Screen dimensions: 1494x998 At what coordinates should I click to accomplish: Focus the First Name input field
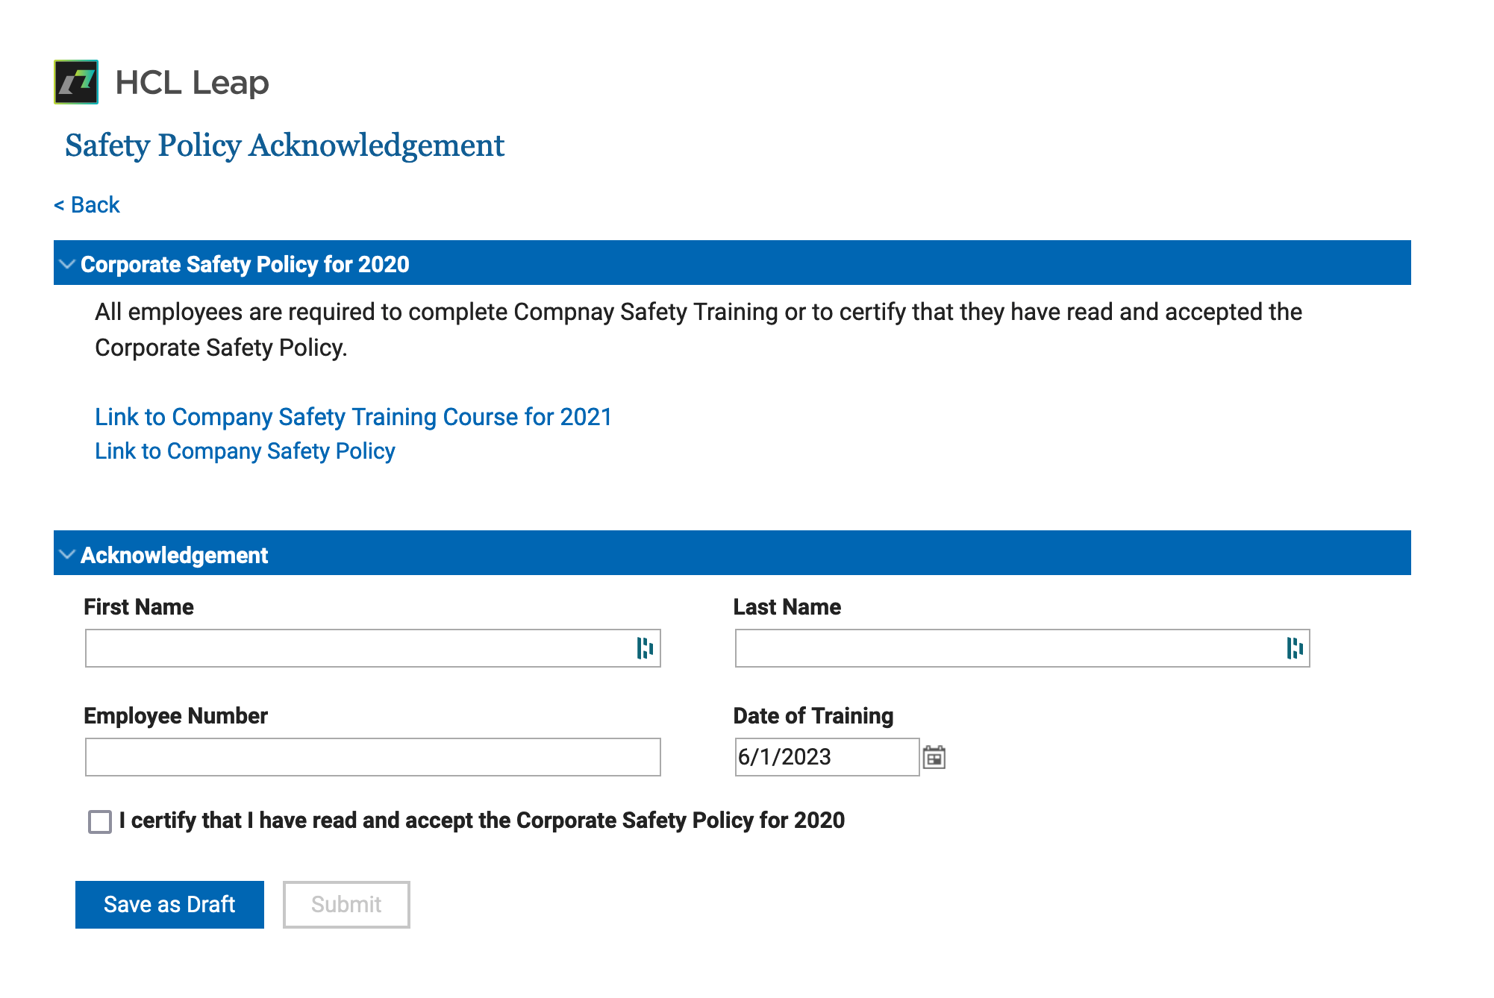point(373,648)
